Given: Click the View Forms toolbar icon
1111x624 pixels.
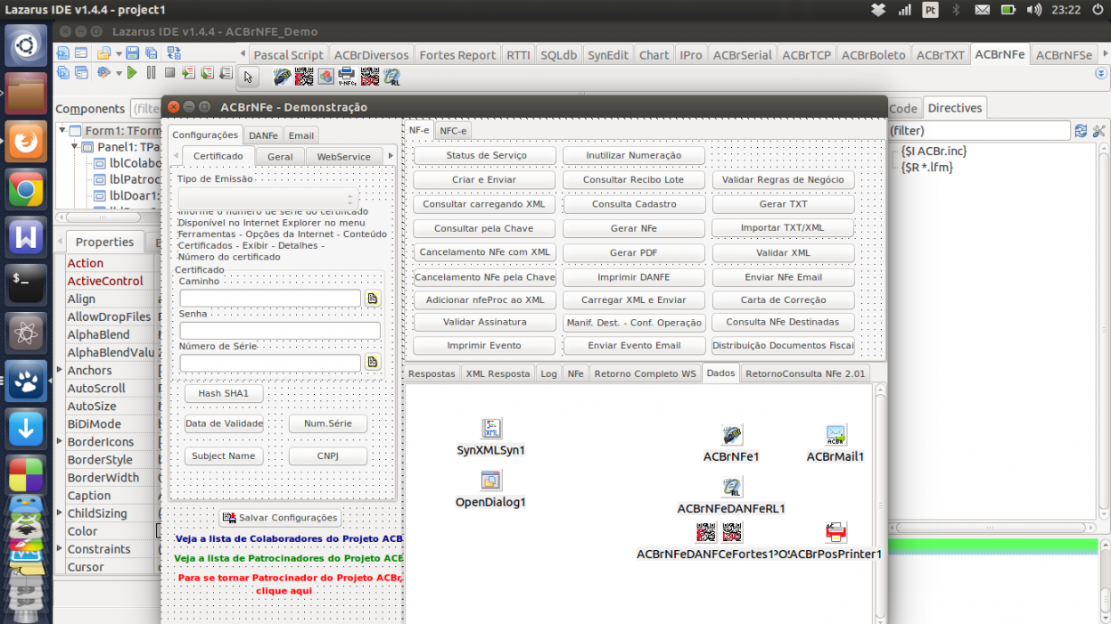Looking at the screenshot, I should (81, 73).
